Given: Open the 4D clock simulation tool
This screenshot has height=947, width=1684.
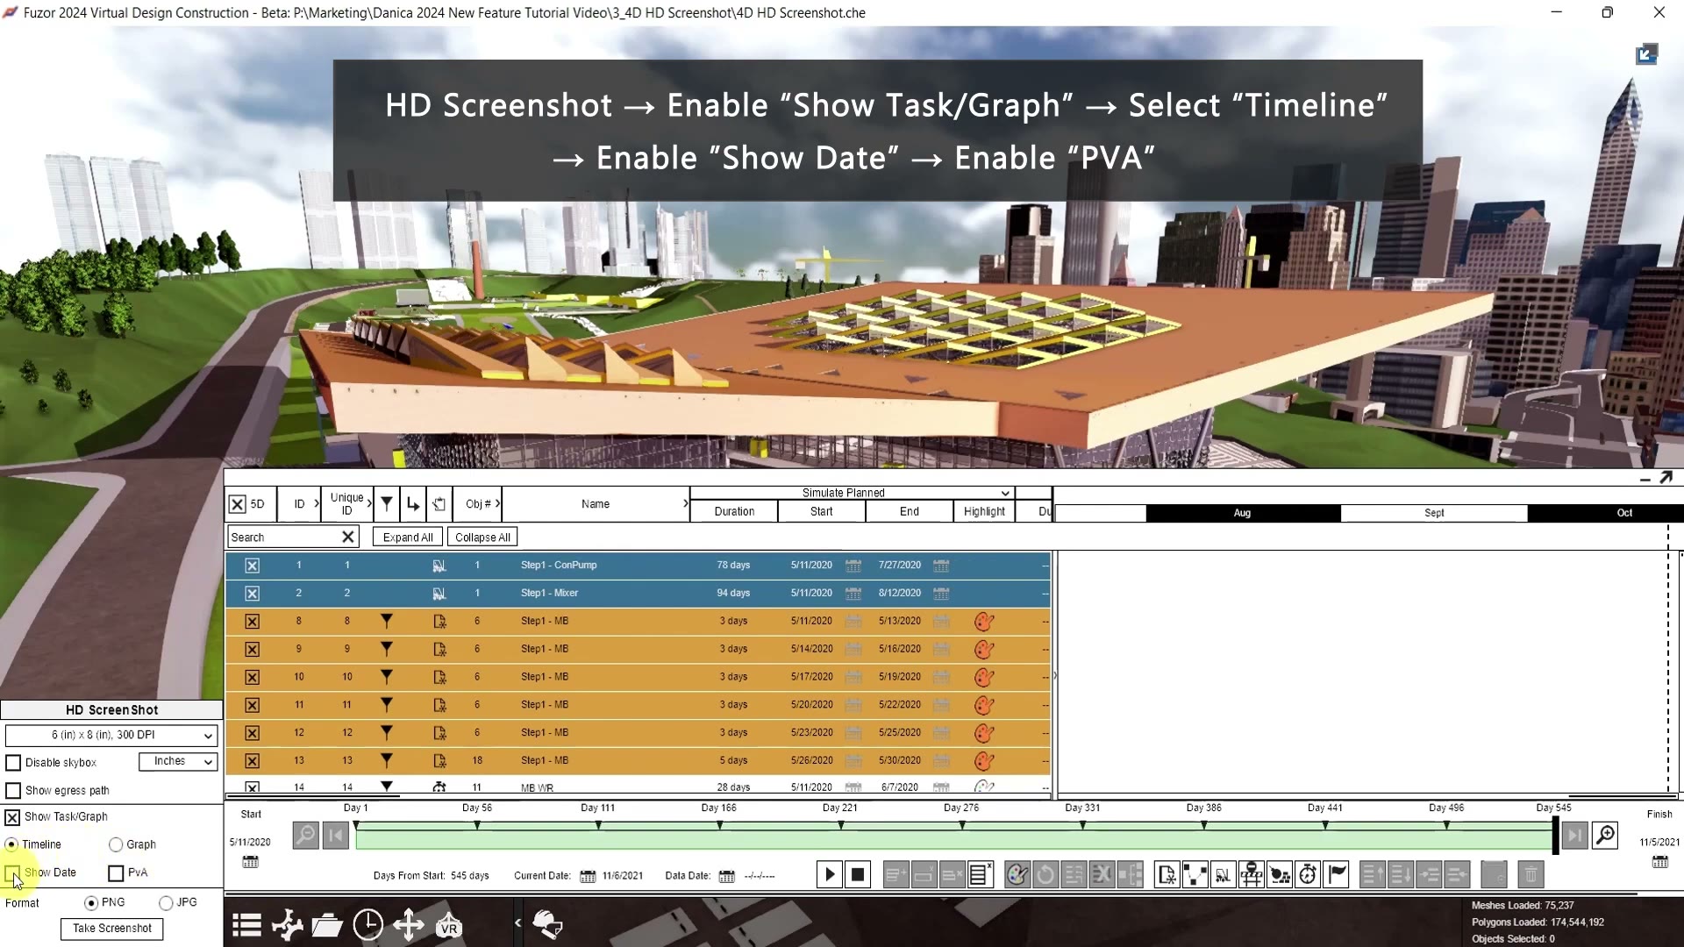Looking at the screenshot, I should [367, 925].
